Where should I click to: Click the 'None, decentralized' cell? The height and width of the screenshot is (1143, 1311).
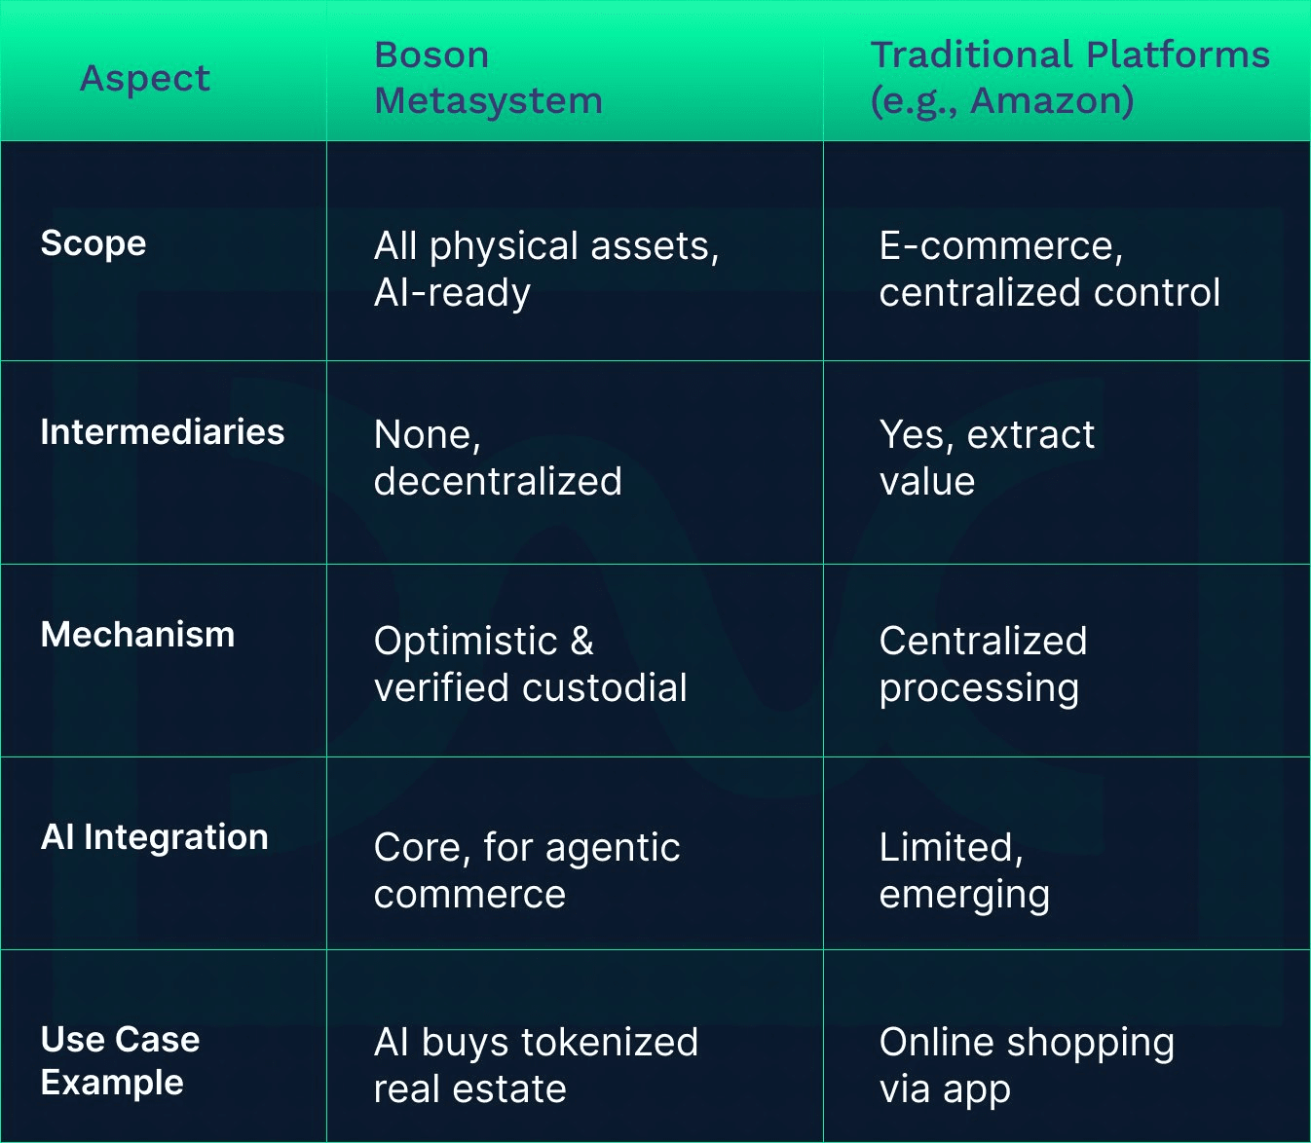(x=498, y=458)
